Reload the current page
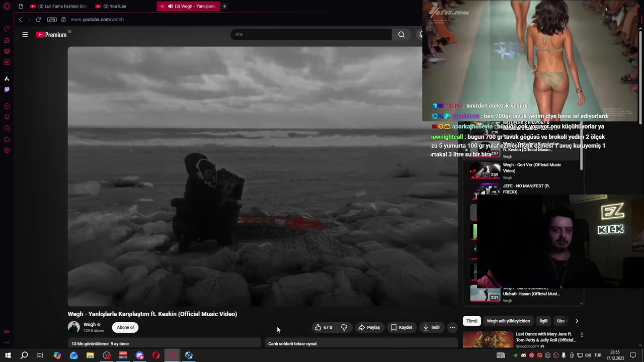Image resolution: width=644 pixels, height=362 pixels. [x=38, y=20]
